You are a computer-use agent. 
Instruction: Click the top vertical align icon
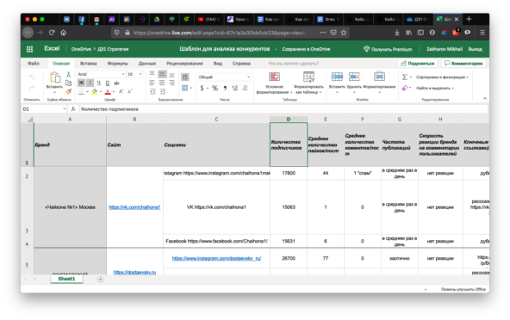click(x=152, y=74)
